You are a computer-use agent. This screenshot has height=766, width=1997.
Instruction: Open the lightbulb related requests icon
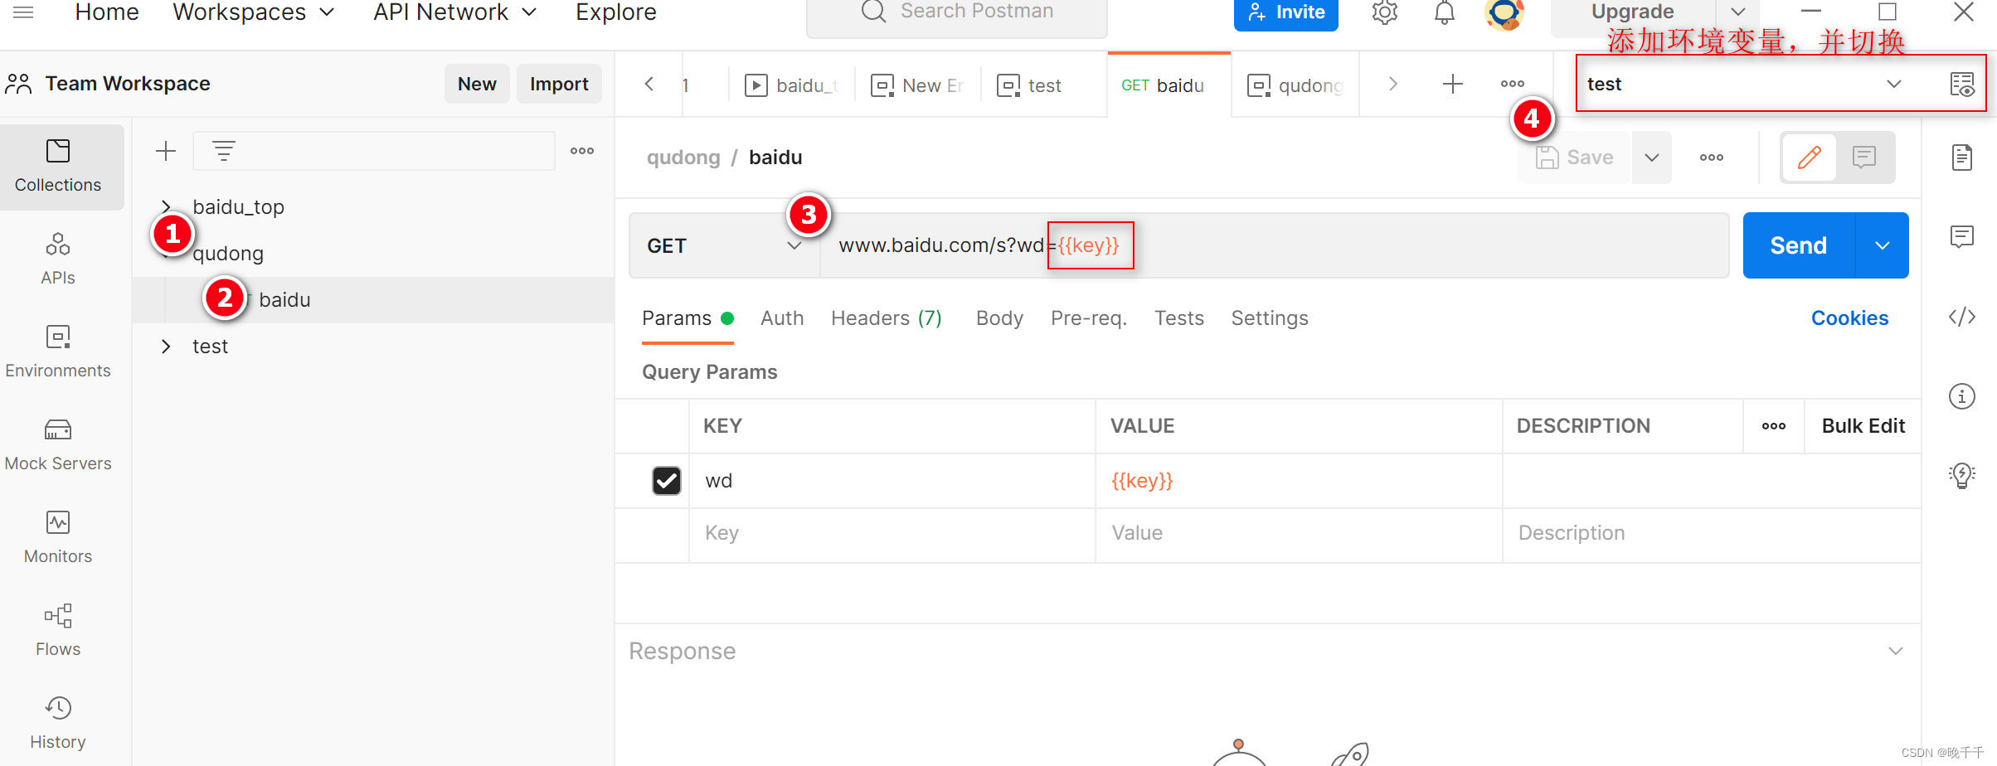point(1962,476)
